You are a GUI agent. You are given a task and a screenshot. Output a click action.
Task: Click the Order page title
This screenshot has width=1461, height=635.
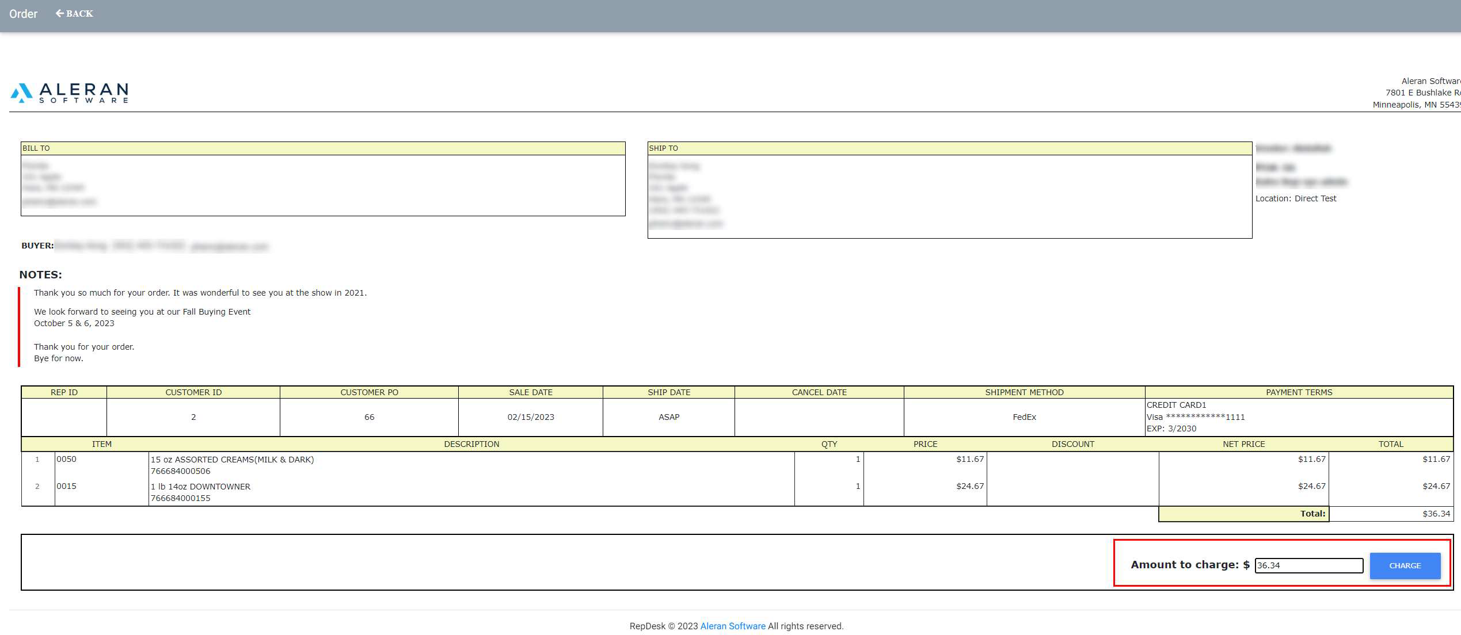[x=23, y=14]
